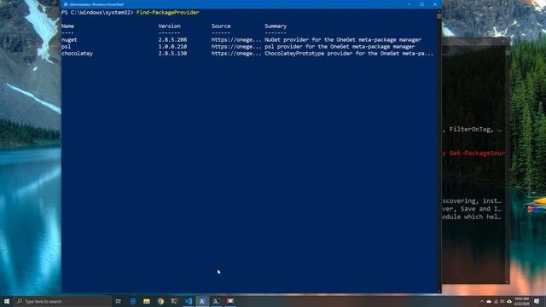Select the 'nuget' provider name

[x=69, y=40]
